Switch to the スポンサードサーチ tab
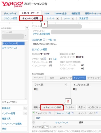101x133 pixels. 30,13
